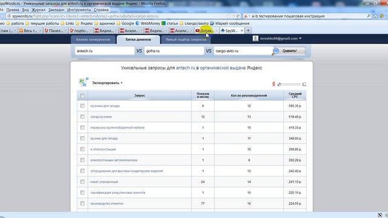Click the search bar magnifier icon
This screenshot has height=218, width=388.
[x=369, y=16]
